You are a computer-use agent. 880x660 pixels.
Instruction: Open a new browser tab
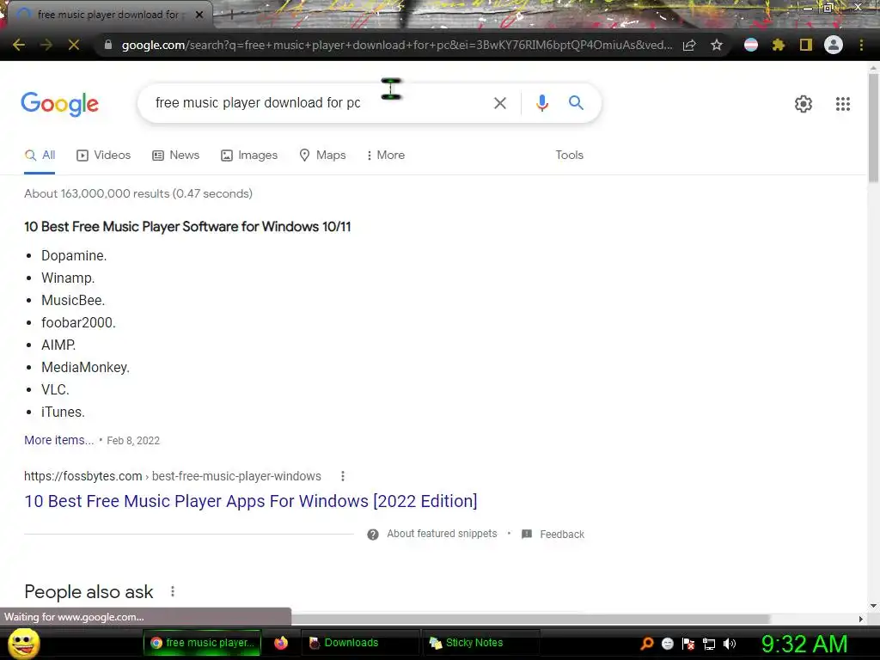click(231, 15)
